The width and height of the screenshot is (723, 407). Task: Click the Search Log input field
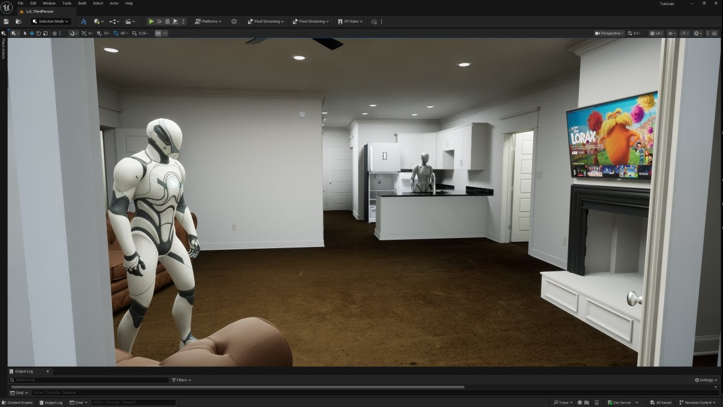pos(89,380)
